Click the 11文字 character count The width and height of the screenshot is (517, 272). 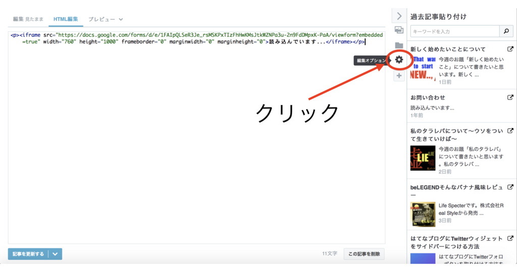tap(329, 253)
